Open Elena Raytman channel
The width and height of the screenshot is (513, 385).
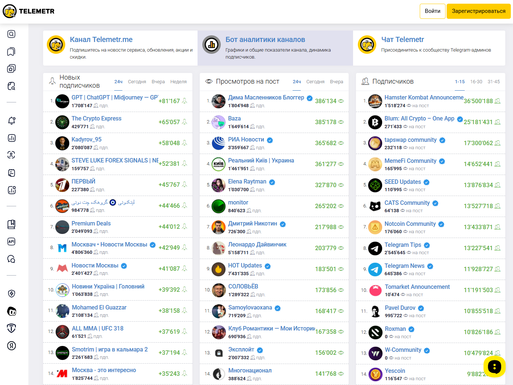(247, 181)
